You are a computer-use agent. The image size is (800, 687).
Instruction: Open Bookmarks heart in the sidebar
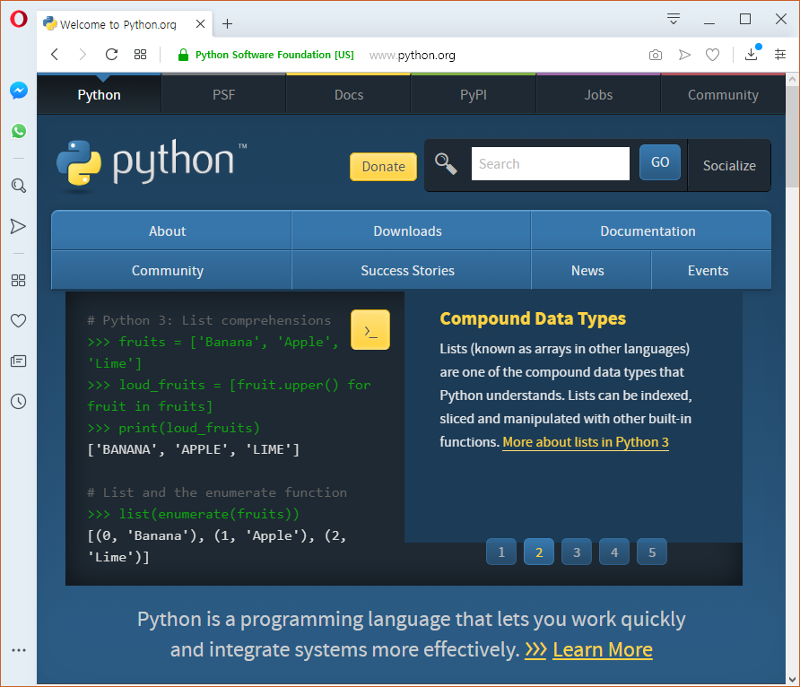pyautogui.click(x=18, y=321)
